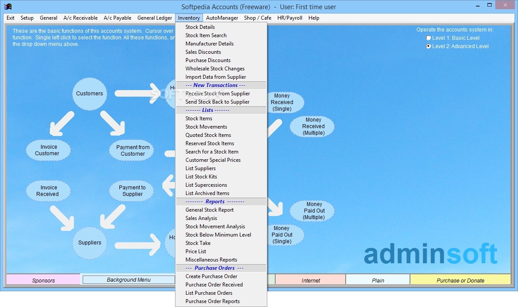518x307 pixels.
Task: Open the General menu
Action: coord(49,18)
